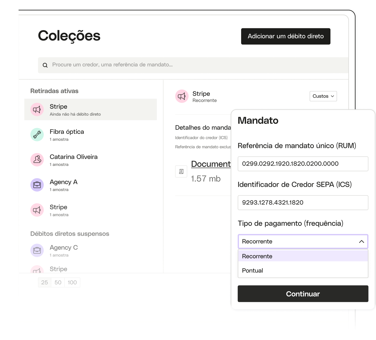The image size is (376, 340).
Task: Click the Referência de mandato único field
Action: (x=303, y=164)
